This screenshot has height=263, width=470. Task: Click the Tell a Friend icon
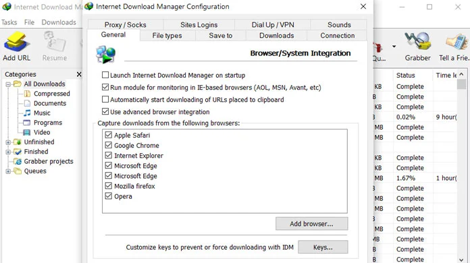[x=456, y=42]
